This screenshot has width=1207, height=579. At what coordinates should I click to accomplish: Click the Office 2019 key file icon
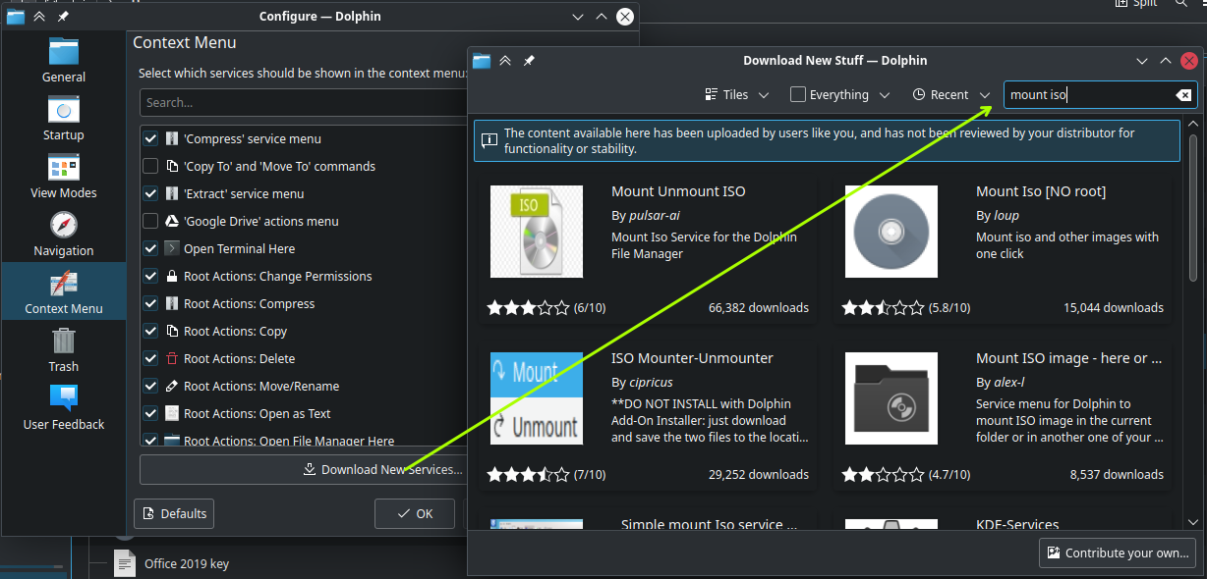[x=125, y=563]
